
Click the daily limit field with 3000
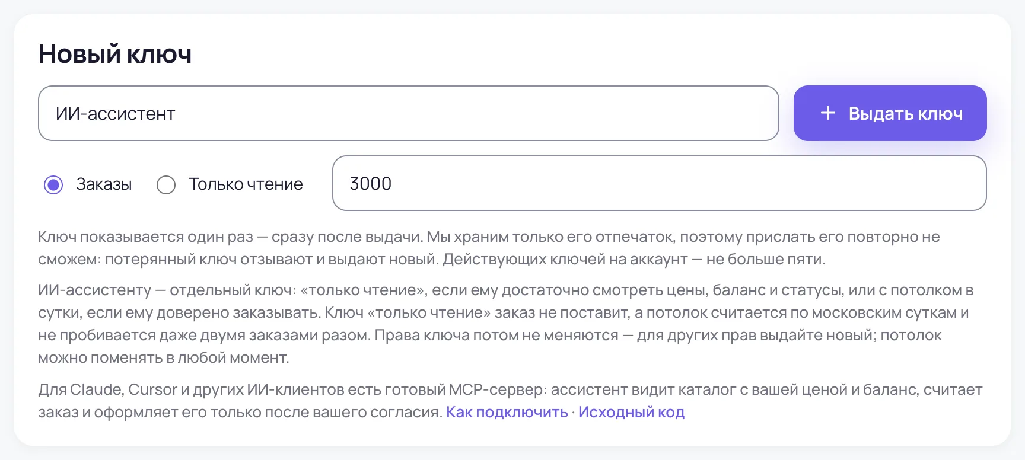coord(659,183)
